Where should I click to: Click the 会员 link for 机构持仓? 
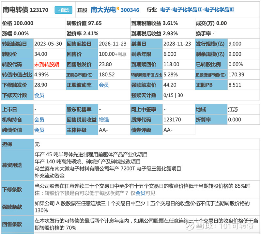pyautogui.click(x=39, y=120)
